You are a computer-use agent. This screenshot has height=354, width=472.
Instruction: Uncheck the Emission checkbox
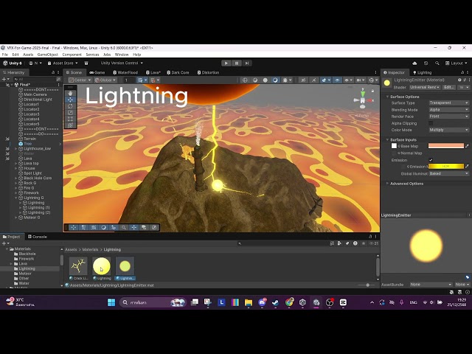click(431, 160)
